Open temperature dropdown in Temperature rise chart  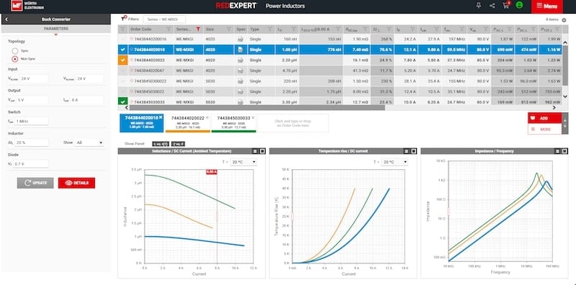coord(395,162)
